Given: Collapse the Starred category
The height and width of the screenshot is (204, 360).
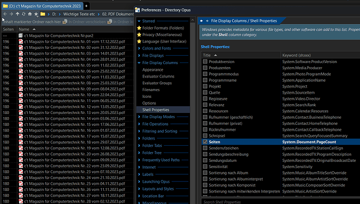Looking at the screenshot, I should coord(139,21).
